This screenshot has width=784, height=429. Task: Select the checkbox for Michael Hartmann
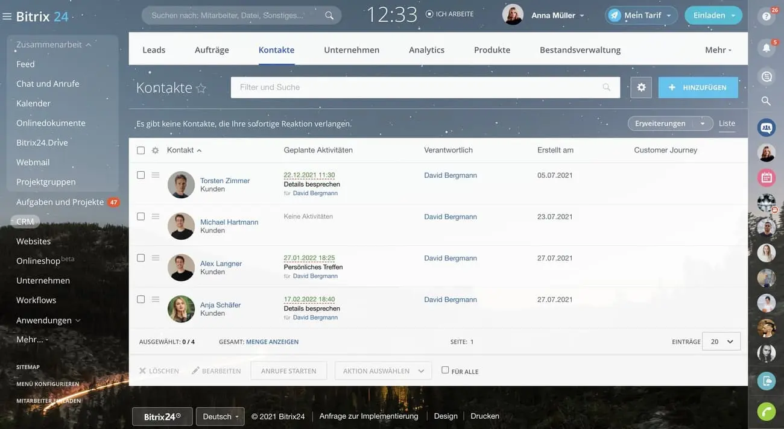tap(141, 216)
